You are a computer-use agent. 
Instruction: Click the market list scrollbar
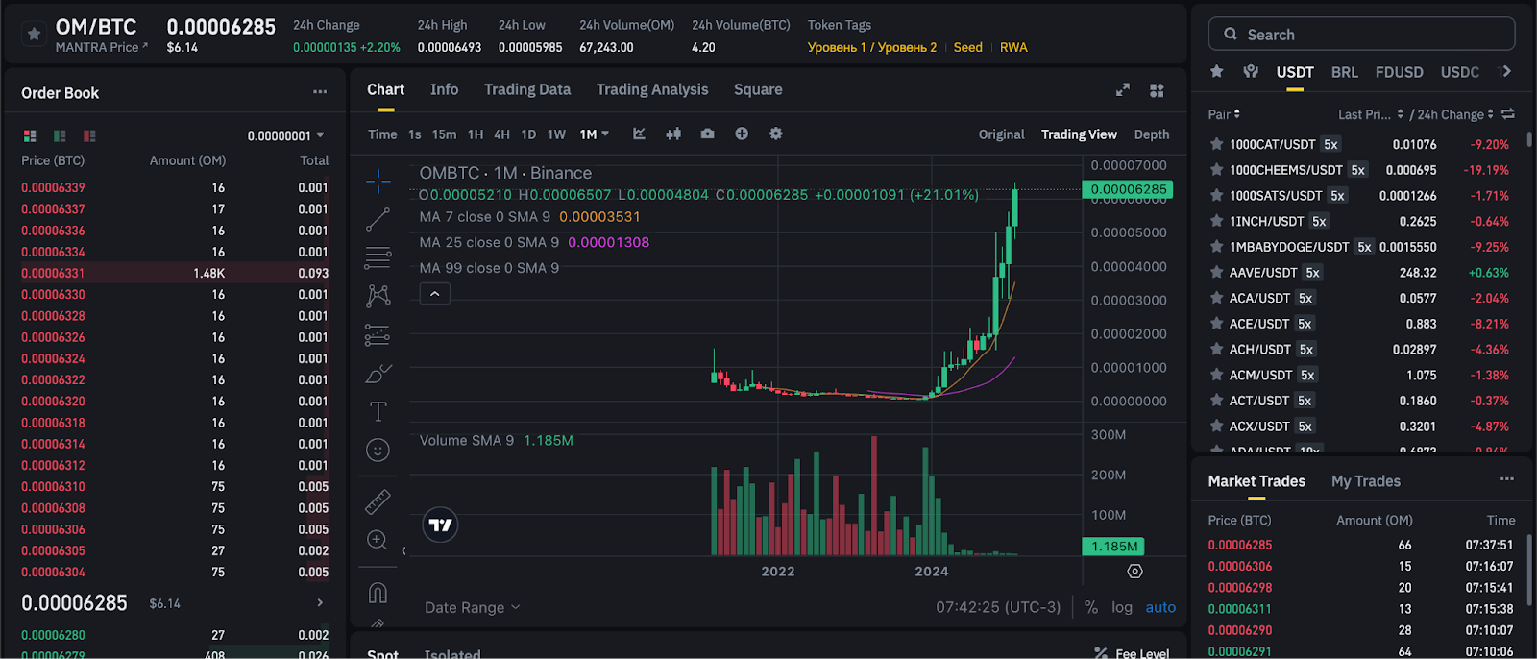point(1529,140)
